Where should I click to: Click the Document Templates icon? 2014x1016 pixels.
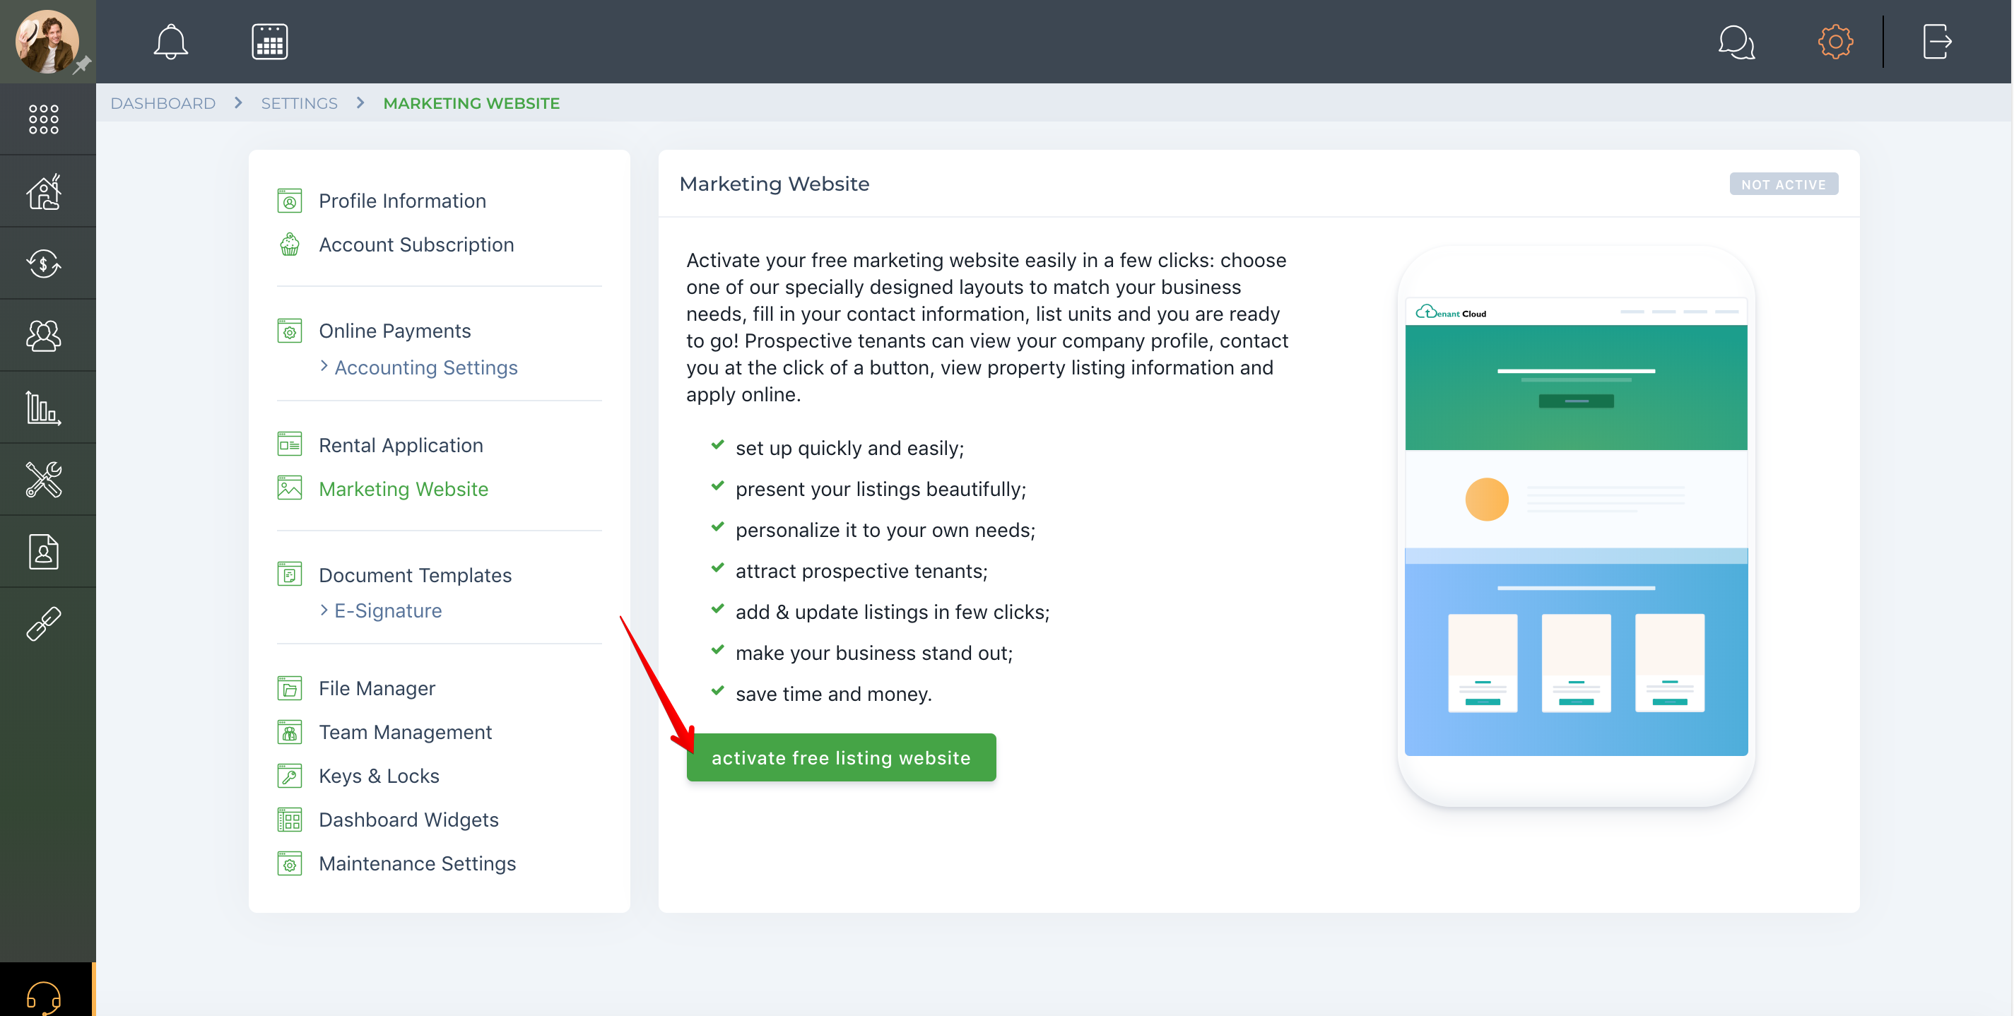tap(289, 574)
